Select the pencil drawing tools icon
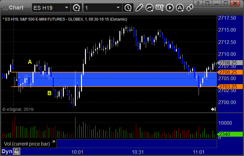The image size is (244, 156). point(139,8)
